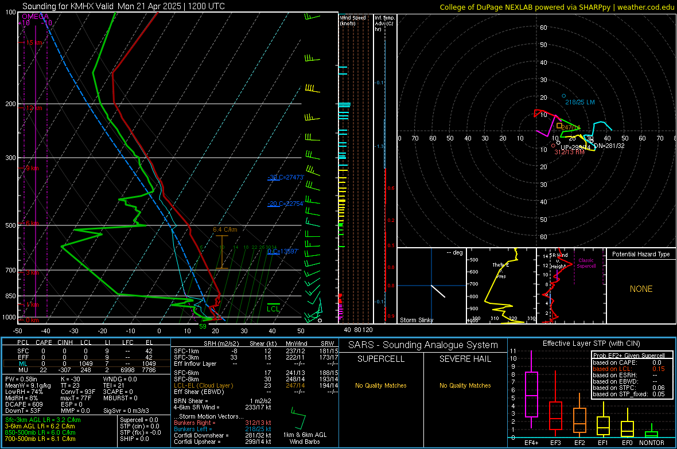Select the EFF parcel row label
The height and width of the screenshot is (449, 677).
[x=23, y=357]
